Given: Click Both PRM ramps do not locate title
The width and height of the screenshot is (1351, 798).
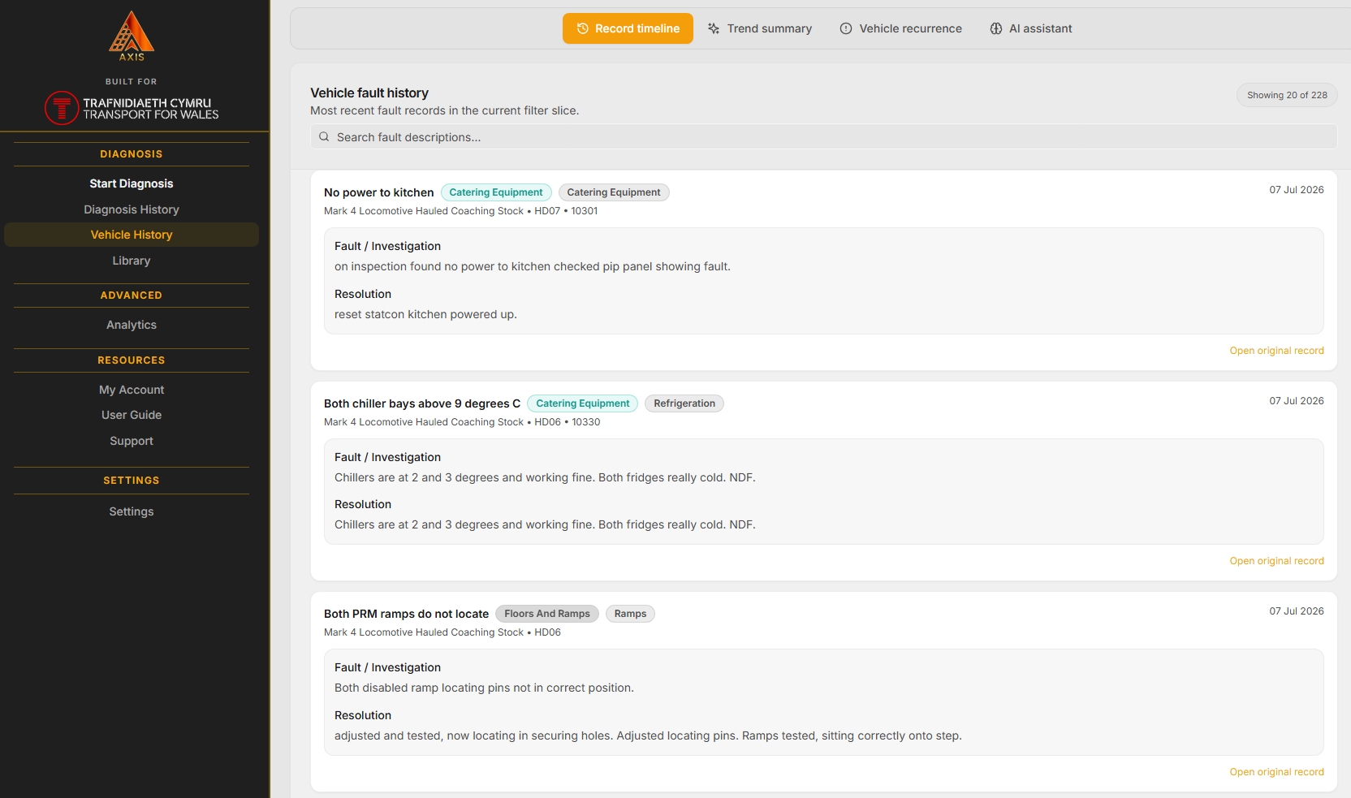Looking at the screenshot, I should tap(406, 614).
